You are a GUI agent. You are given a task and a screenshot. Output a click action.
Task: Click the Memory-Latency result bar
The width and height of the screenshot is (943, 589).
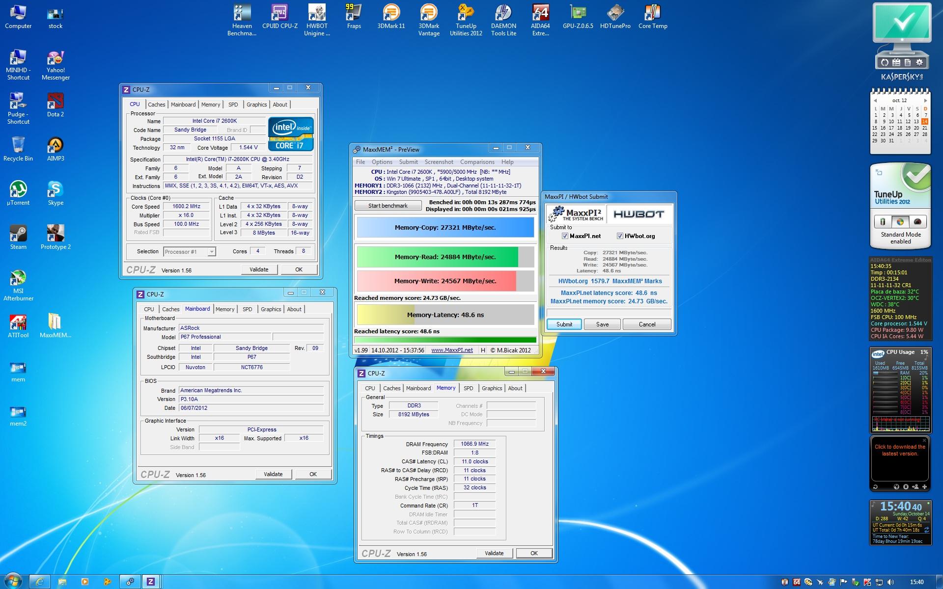(445, 315)
